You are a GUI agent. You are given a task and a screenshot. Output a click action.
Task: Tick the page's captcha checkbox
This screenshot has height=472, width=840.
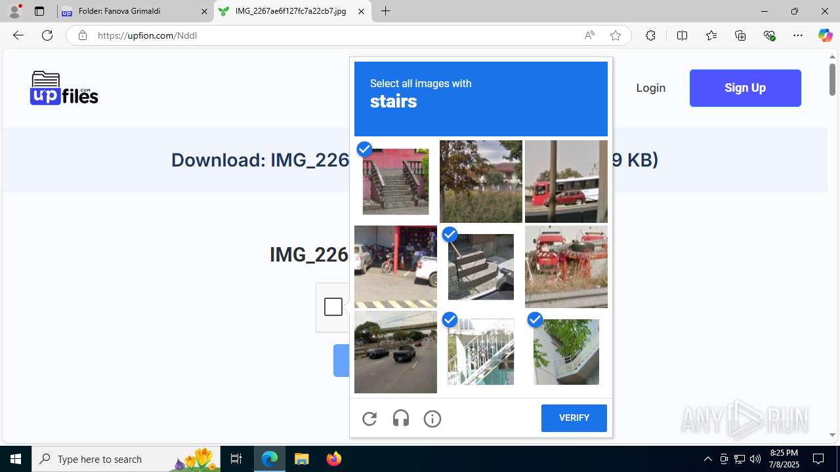333,307
